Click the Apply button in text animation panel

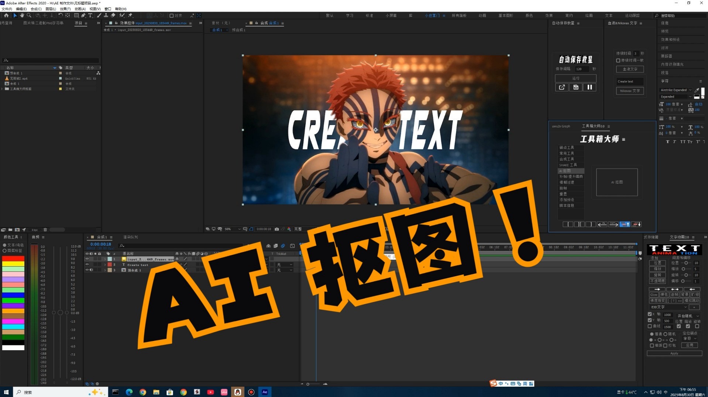tap(674, 354)
